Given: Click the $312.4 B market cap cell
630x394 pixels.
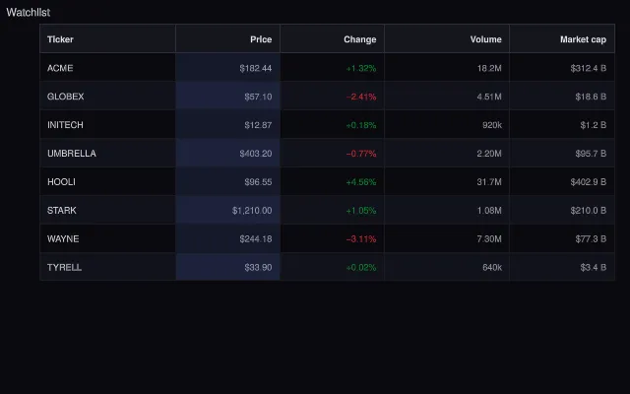Looking at the screenshot, I should 562,68.
